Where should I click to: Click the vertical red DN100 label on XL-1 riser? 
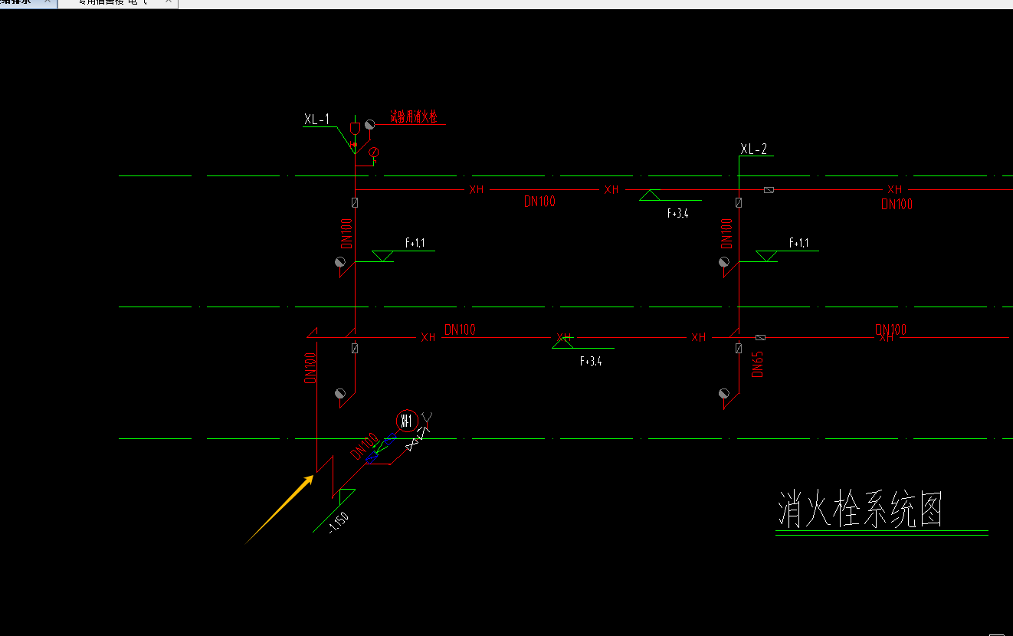coord(347,233)
